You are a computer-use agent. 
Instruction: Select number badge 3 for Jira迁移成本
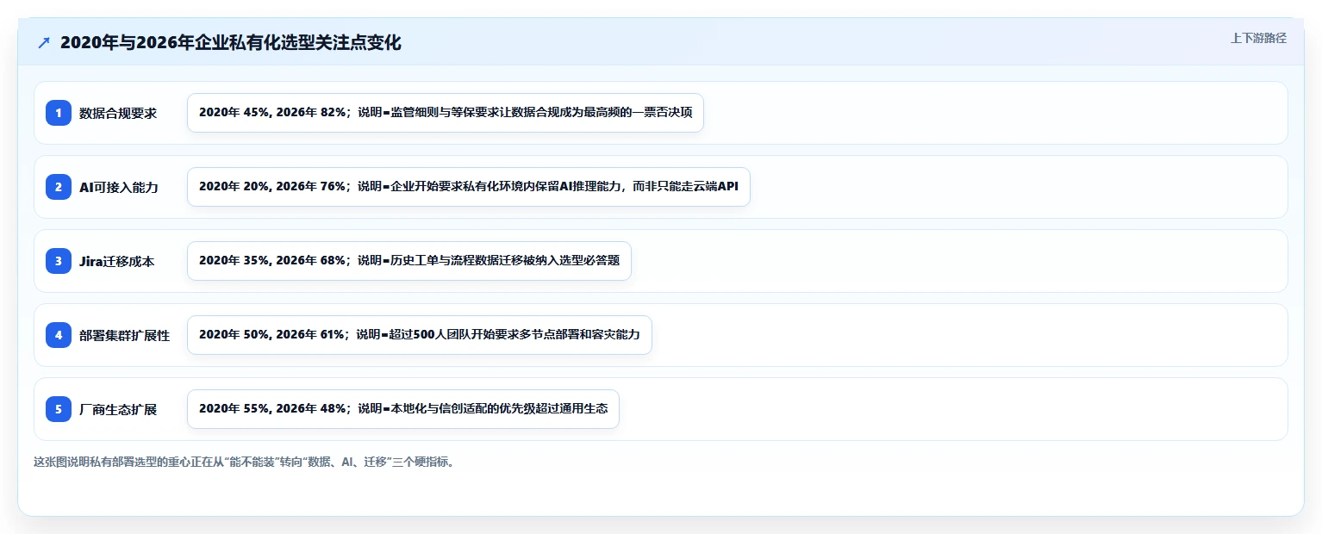coord(59,261)
